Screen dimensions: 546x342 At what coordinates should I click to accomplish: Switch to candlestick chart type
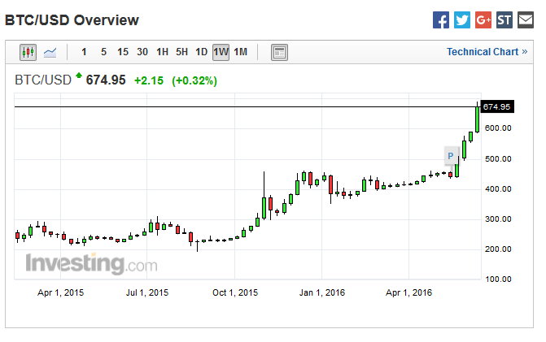tap(28, 53)
